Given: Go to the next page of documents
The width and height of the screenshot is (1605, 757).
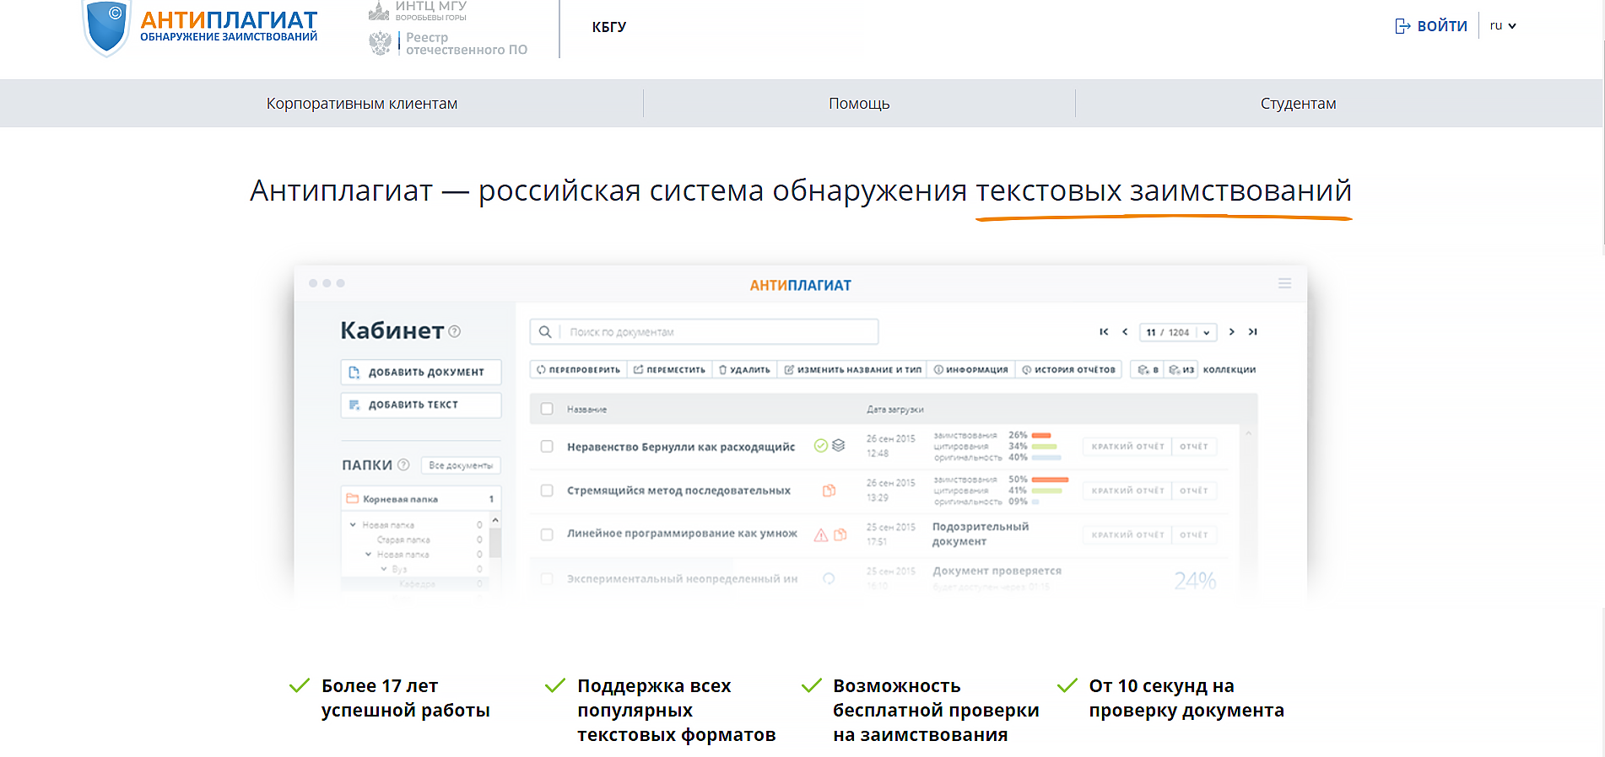Looking at the screenshot, I should pyautogui.click(x=1232, y=332).
